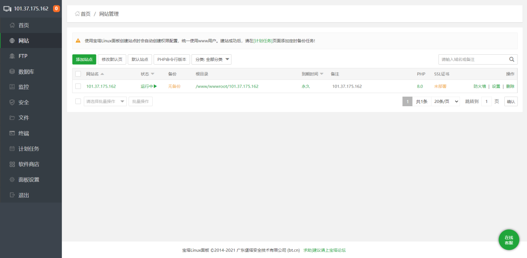Click the 默认站点 button
This screenshot has height=258, width=527.
coord(140,59)
